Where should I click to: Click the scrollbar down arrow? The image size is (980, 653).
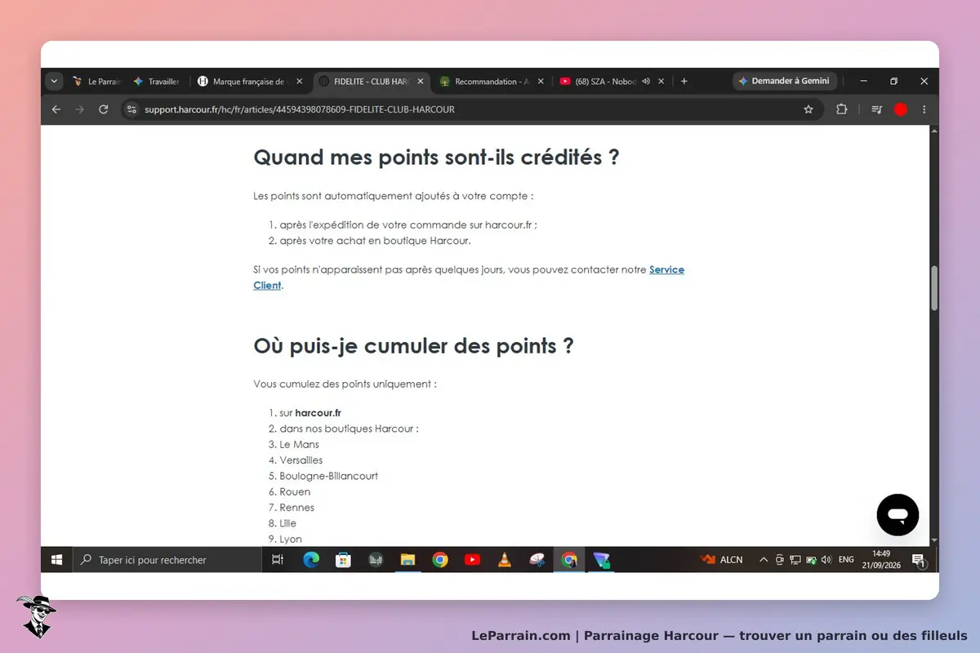coord(934,540)
